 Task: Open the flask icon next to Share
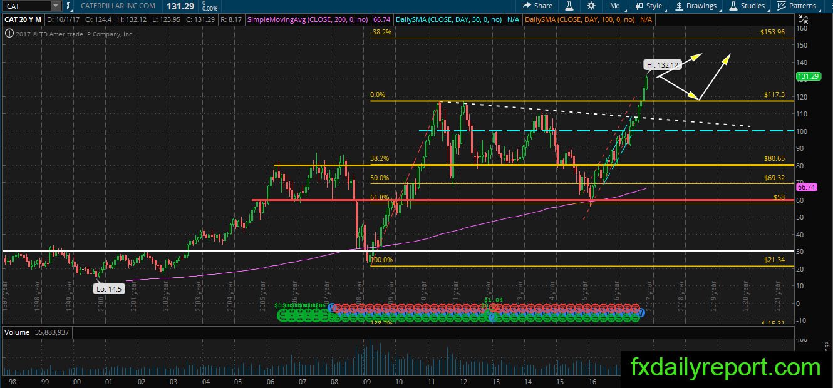569,6
